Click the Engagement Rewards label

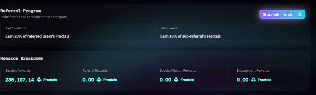click(x=253, y=70)
